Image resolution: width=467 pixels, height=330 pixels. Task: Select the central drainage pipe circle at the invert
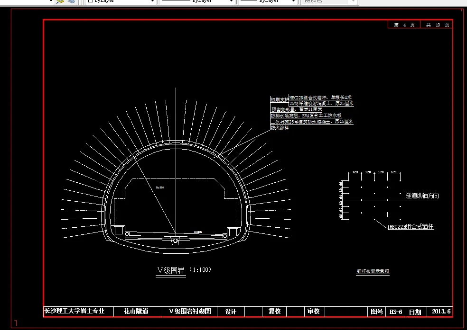click(x=176, y=241)
